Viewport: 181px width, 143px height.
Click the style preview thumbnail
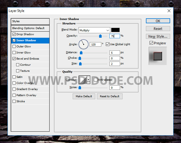click(158, 56)
